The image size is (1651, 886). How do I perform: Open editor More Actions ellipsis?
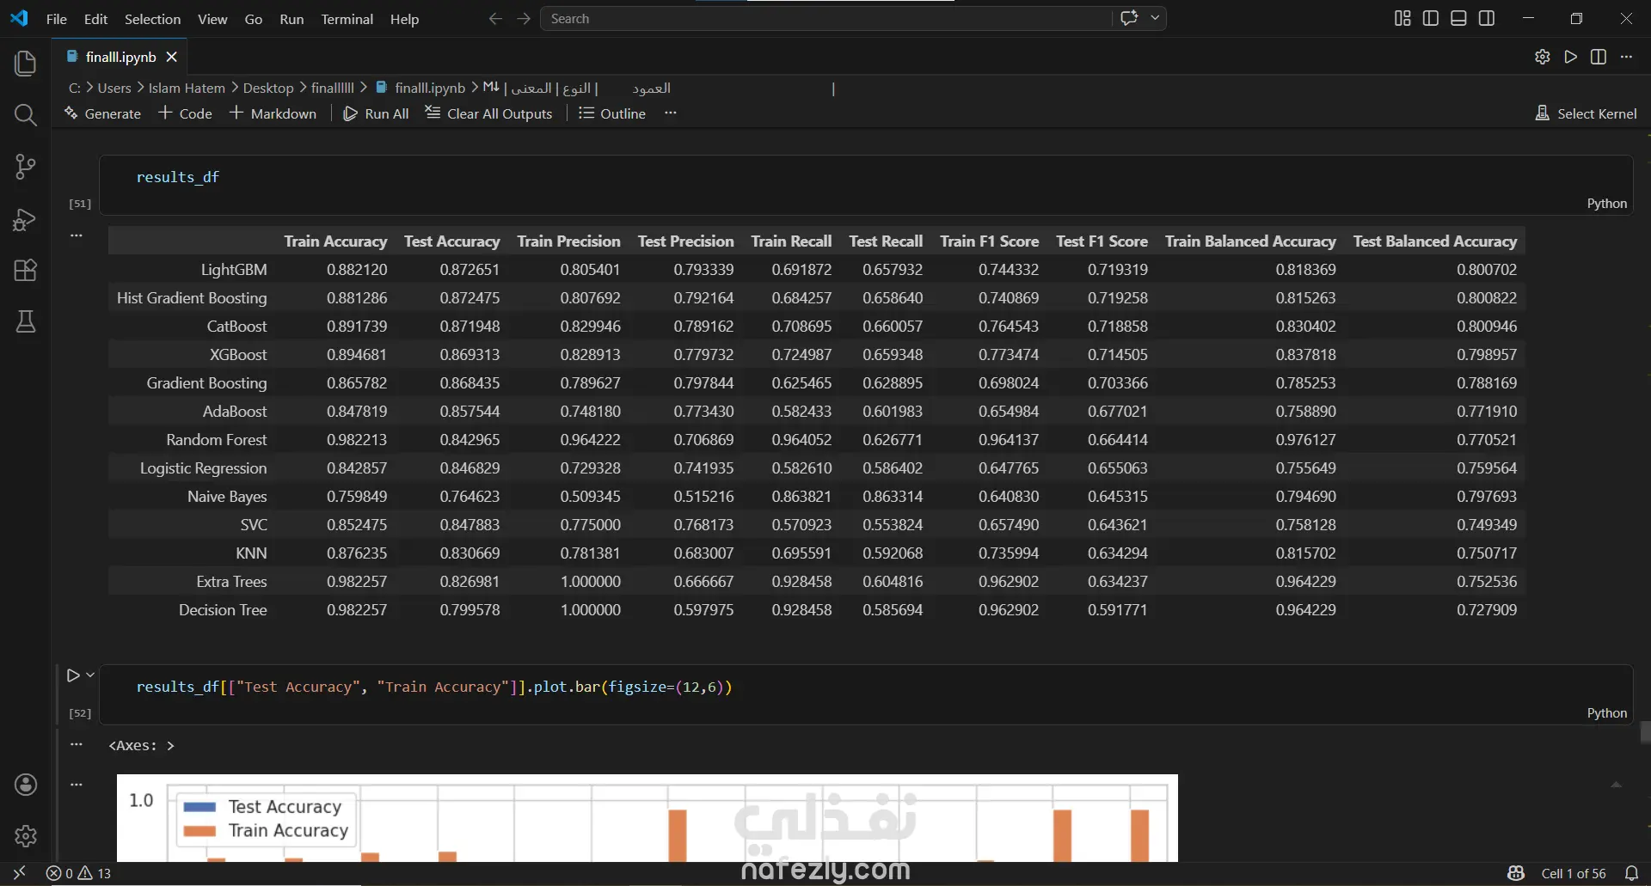(1626, 57)
